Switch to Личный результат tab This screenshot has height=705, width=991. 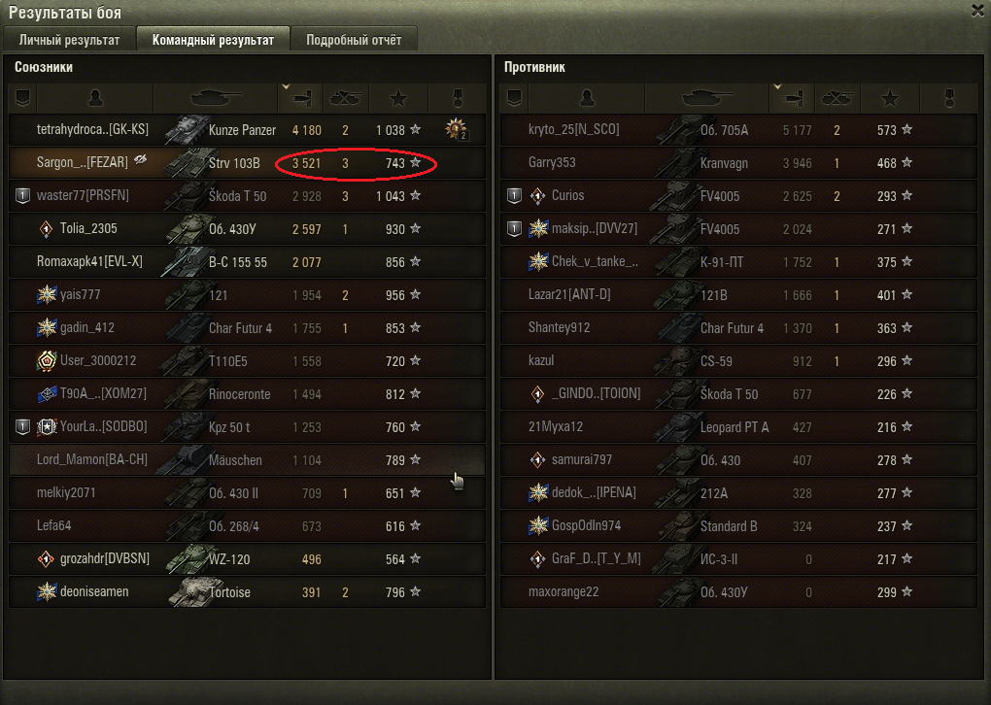pyautogui.click(x=70, y=40)
